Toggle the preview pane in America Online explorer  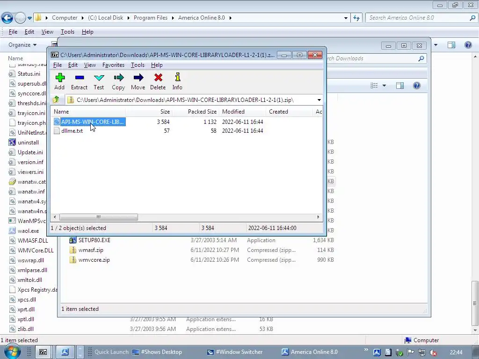451,45
